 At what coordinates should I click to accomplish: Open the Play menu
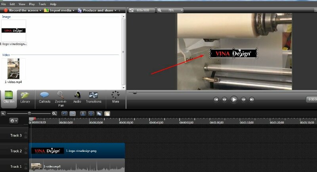coord(32,4)
